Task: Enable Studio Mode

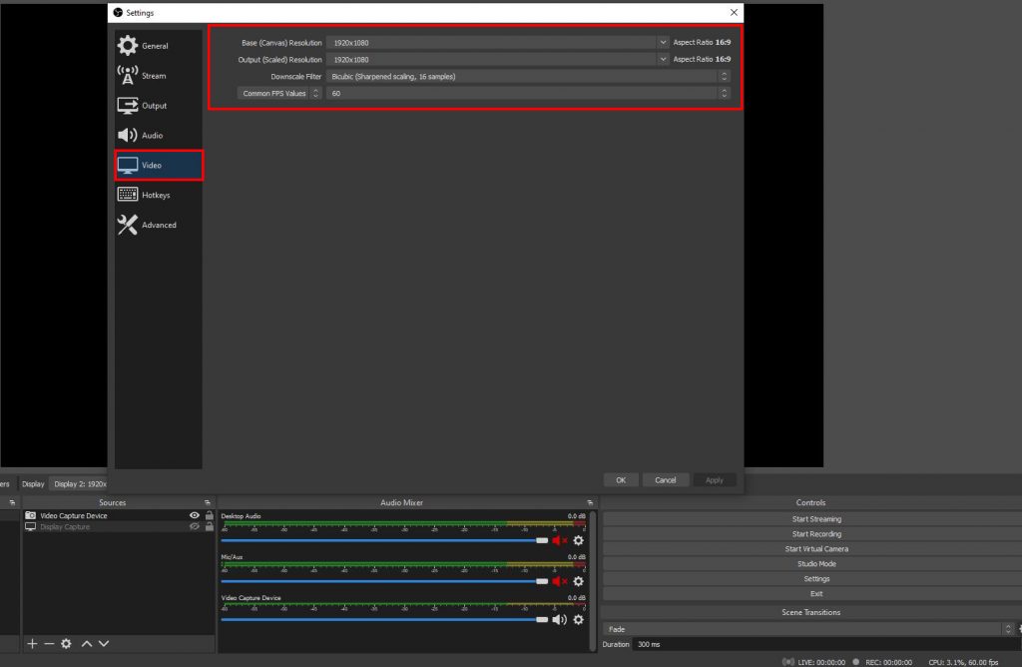Action: [816, 564]
